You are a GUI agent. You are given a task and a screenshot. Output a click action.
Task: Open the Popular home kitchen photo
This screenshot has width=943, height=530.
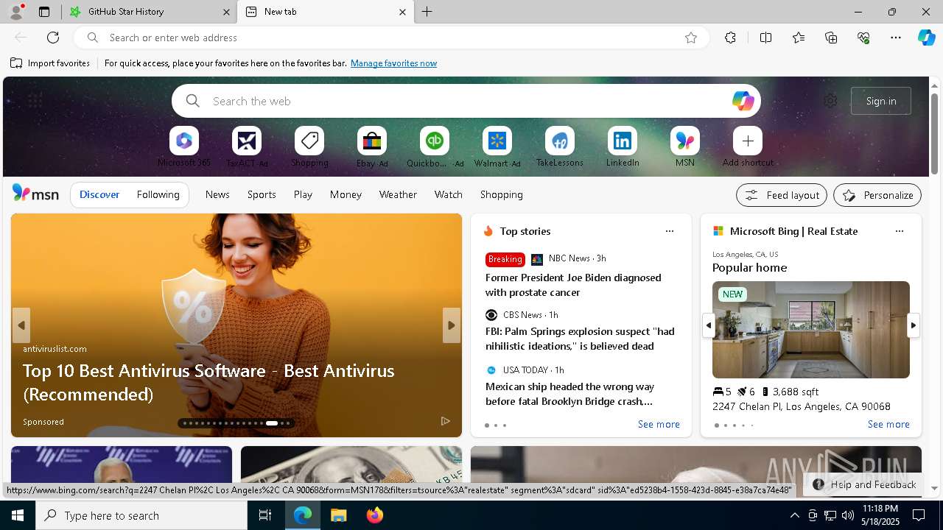(811, 330)
